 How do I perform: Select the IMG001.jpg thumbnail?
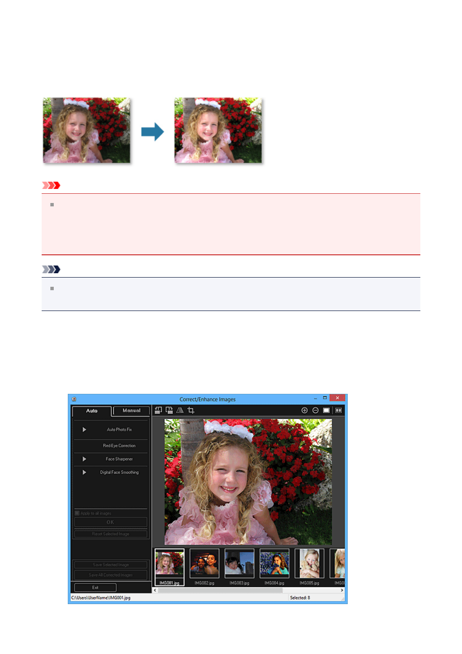[x=169, y=567]
